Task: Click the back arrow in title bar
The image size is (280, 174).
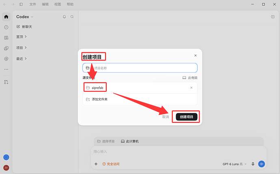Action: 5,4
